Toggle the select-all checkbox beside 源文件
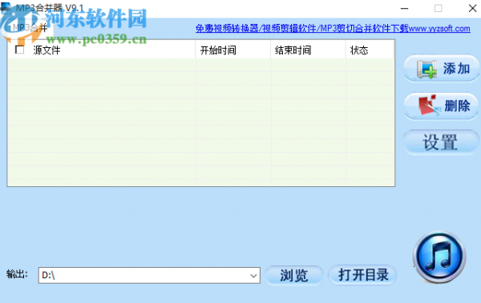This screenshot has height=303, width=481. 19,50
